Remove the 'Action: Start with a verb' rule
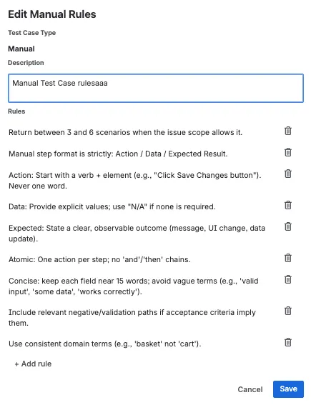Screen dimensions: 311x405 point(287,174)
